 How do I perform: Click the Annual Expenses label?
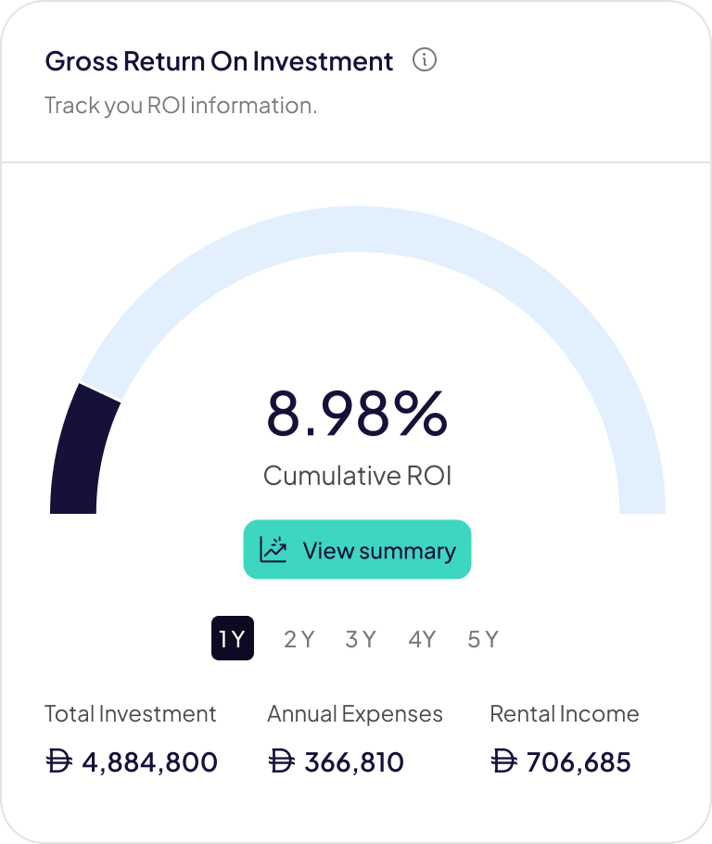(355, 714)
